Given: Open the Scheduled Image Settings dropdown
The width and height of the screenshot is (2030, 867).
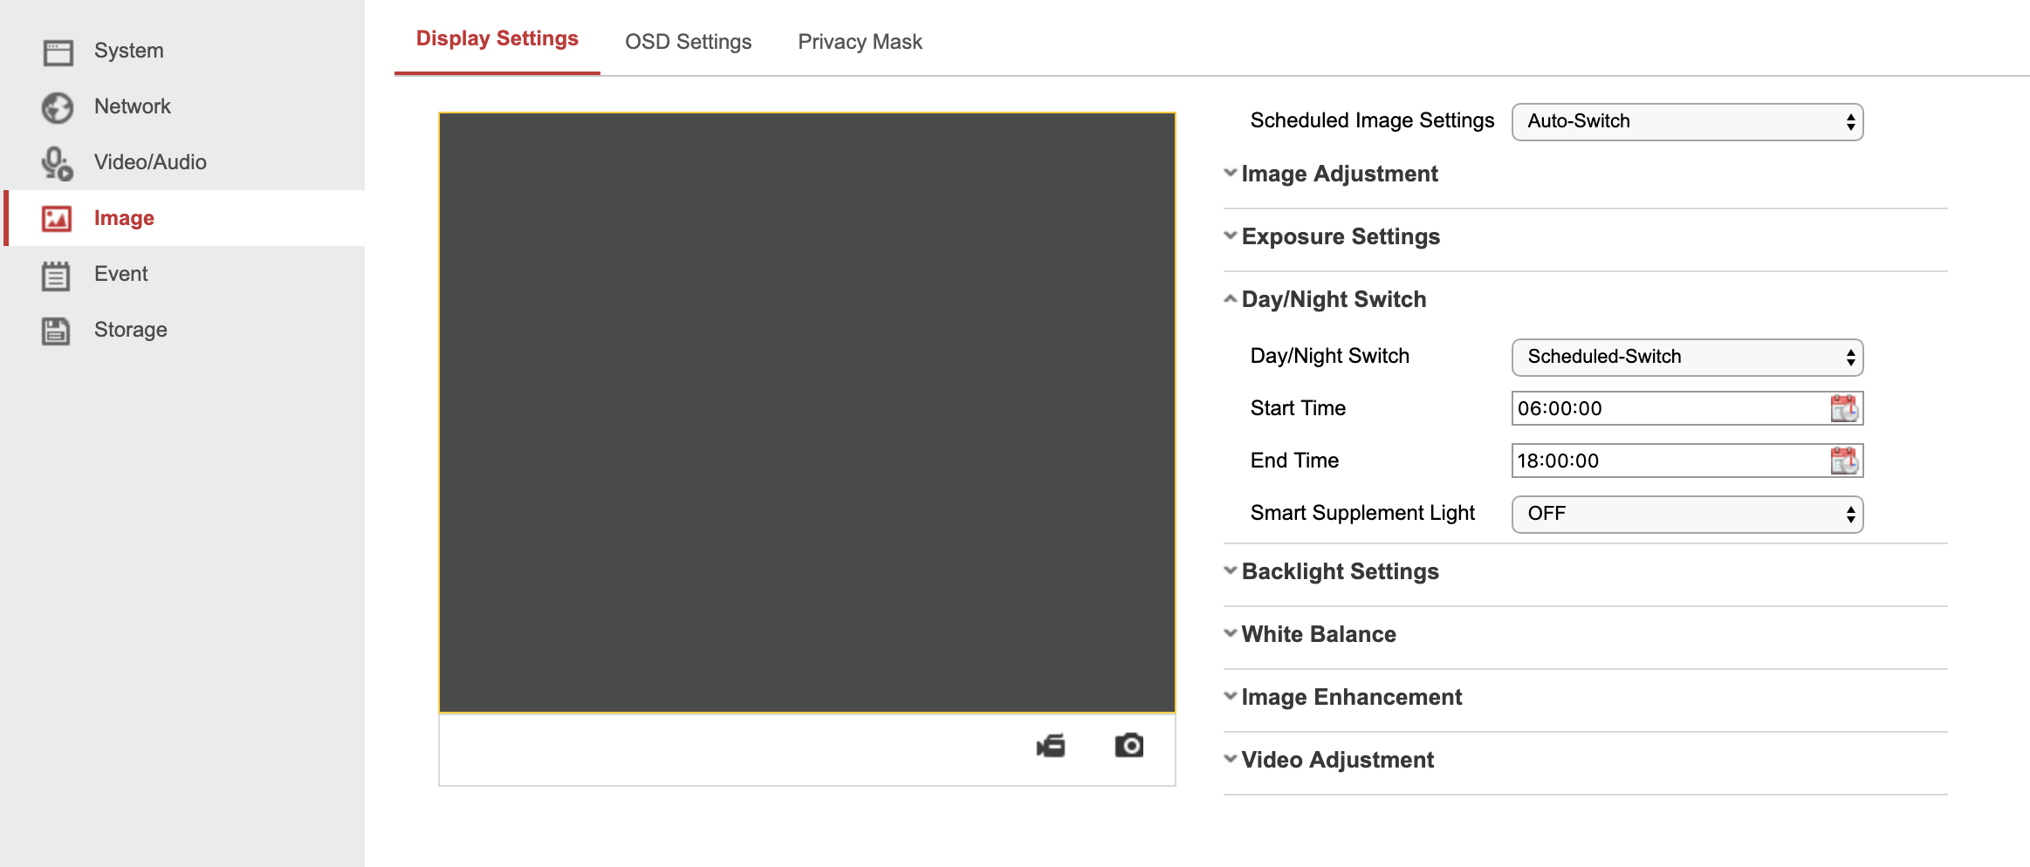Looking at the screenshot, I should point(1686,121).
